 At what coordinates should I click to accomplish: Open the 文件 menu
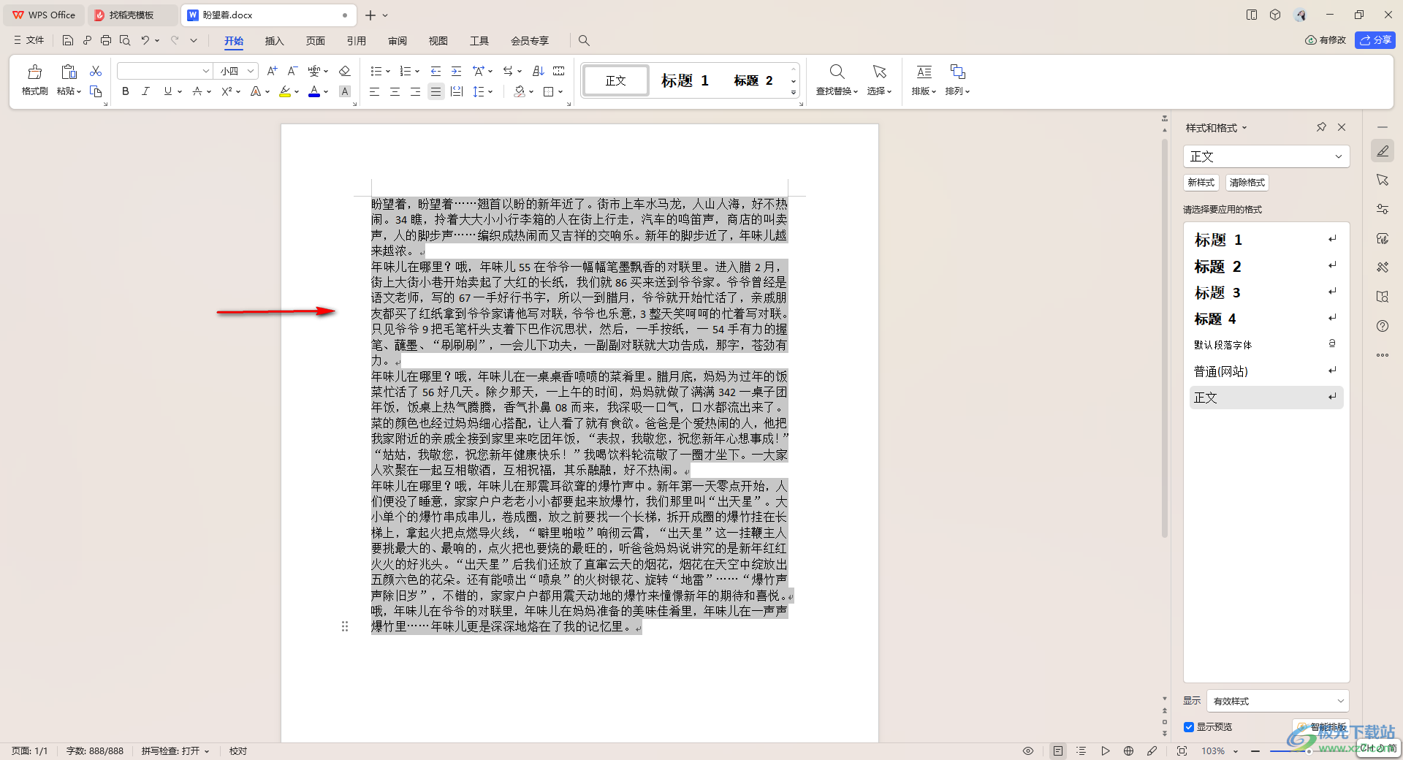coord(29,40)
